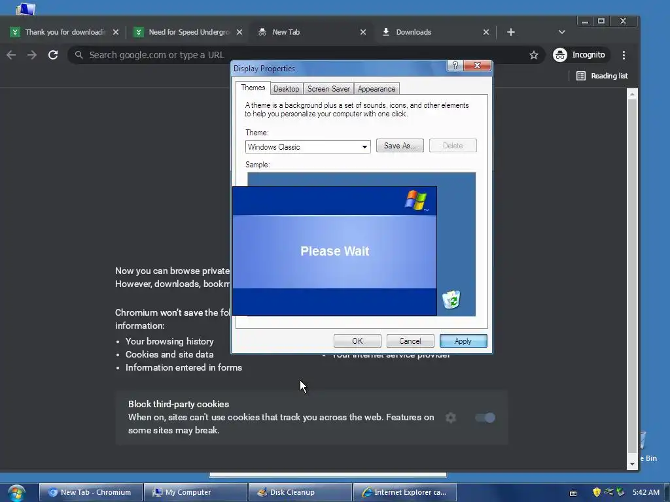
Task: Click the Display Properties help question mark
Action: [x=455, y=65]
